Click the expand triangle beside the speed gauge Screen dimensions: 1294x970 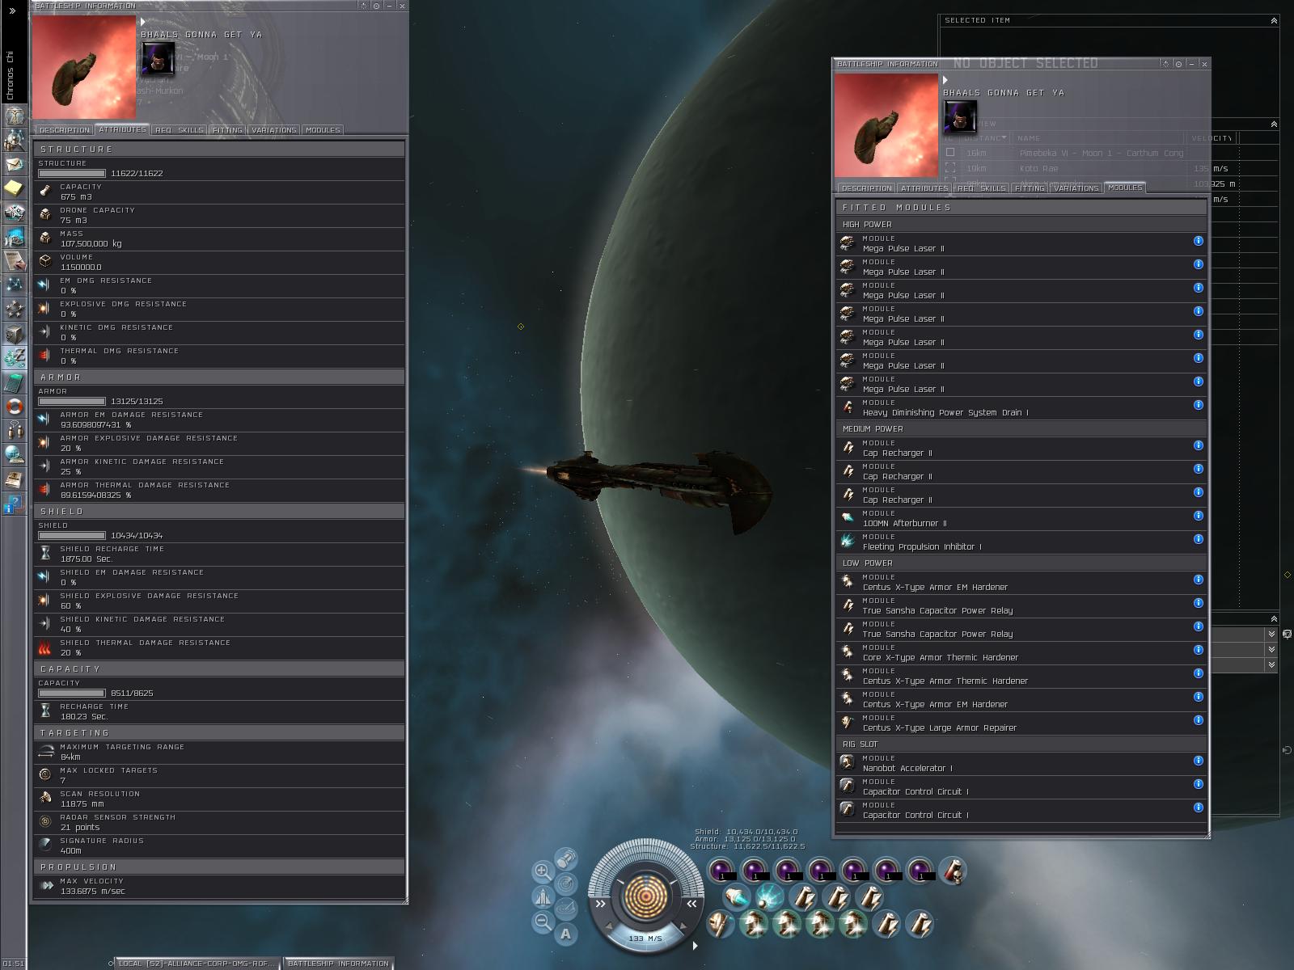tap(695, 945)
